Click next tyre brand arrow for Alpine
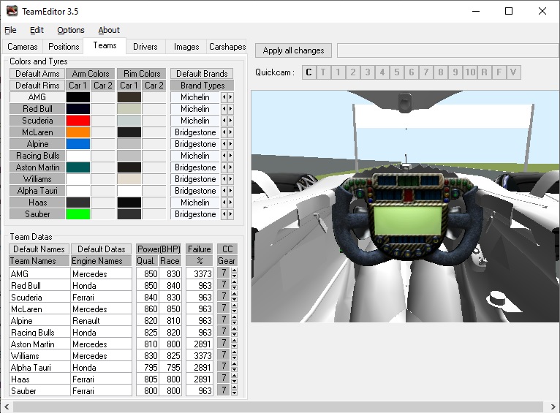The image size is (560, 416). (x=230, y=144)
